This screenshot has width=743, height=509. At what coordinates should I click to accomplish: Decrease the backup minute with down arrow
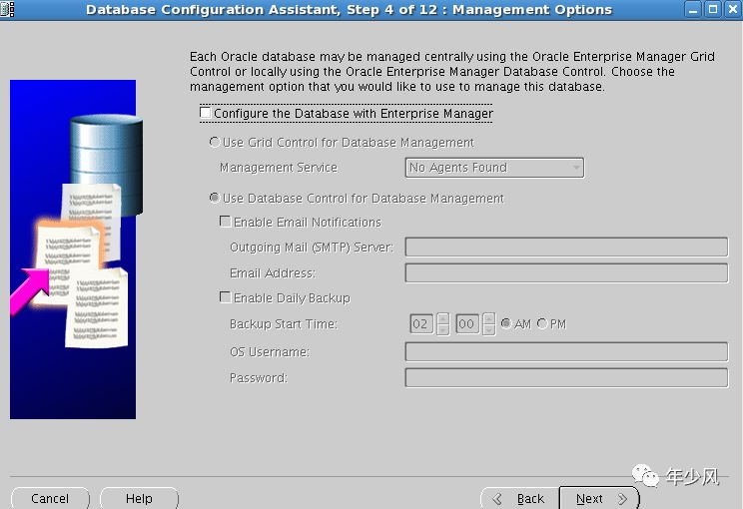489,329
